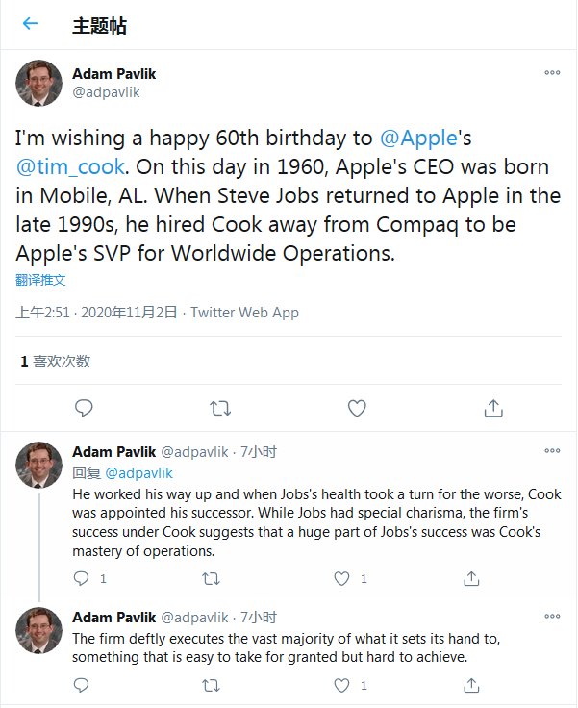This screenshot has height=708, width=578.
Task: Reply to the 'worked his way up' tweet
Action: click(84, 578)
